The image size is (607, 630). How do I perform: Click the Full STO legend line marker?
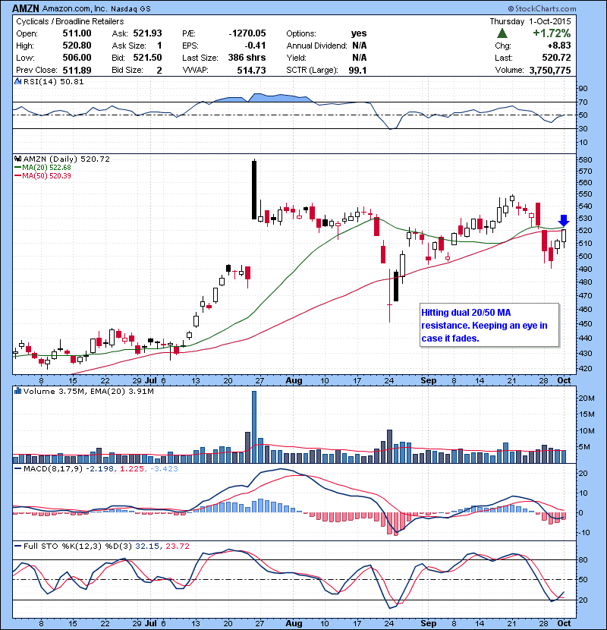18,546
